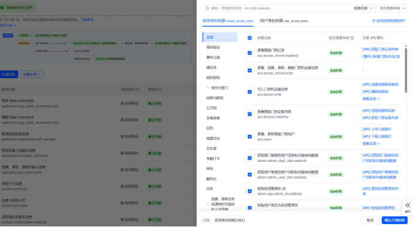Click the cardkit:card:write scope text in background

click(14, 205)
